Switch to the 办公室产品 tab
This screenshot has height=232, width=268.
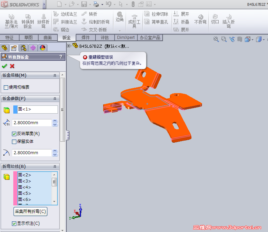pyautogui.click(x=150, y=38)
